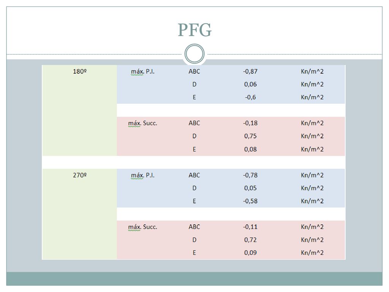
Task: Select the -0,18 value cell
Action: click(250, 123)
